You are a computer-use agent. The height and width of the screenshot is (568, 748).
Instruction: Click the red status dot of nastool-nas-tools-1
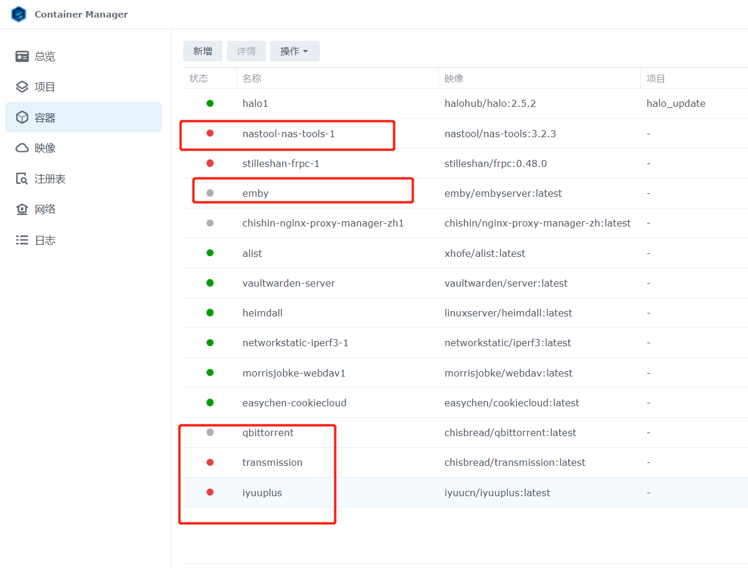coord(210,133)
